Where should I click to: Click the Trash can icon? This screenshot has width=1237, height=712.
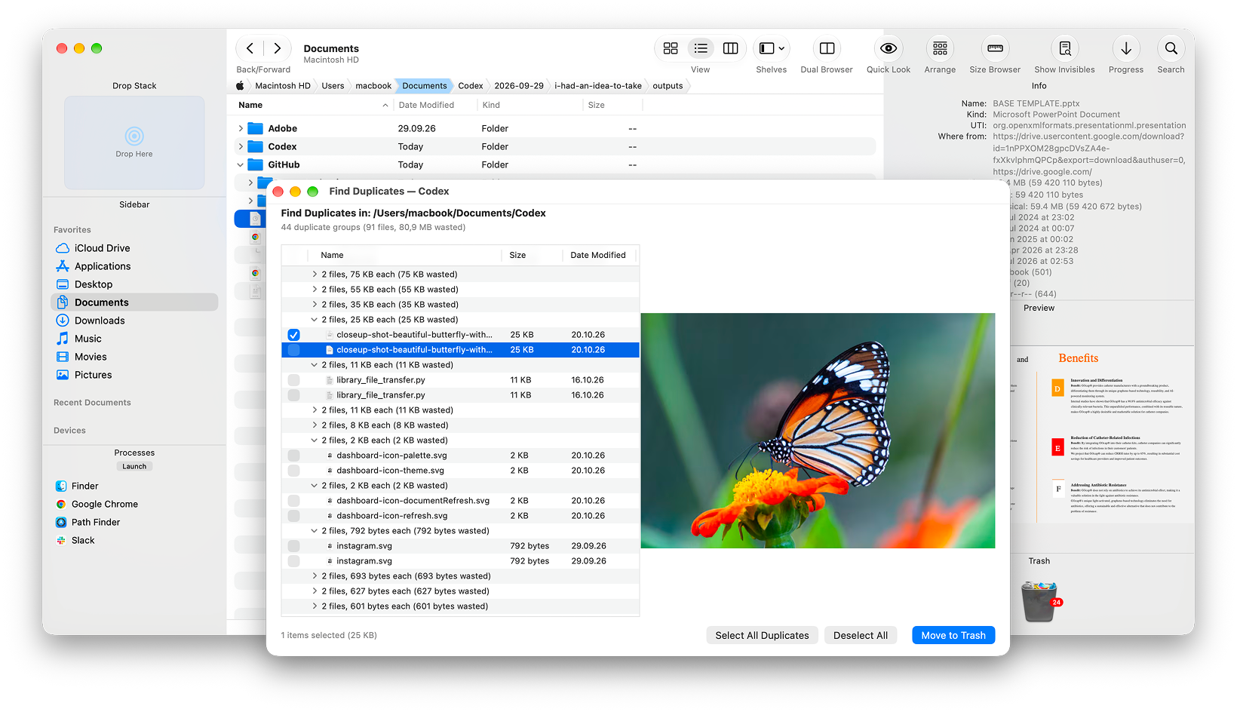1039,601
